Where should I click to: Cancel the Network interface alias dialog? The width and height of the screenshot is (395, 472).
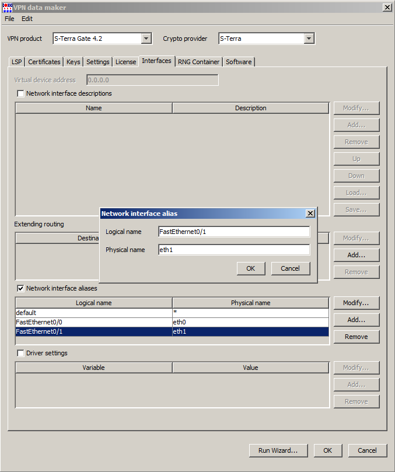(290, 268)
